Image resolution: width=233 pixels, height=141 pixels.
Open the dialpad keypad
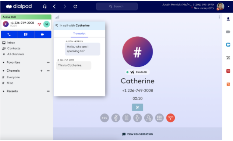pyautogui.click(x=160, y=118)
